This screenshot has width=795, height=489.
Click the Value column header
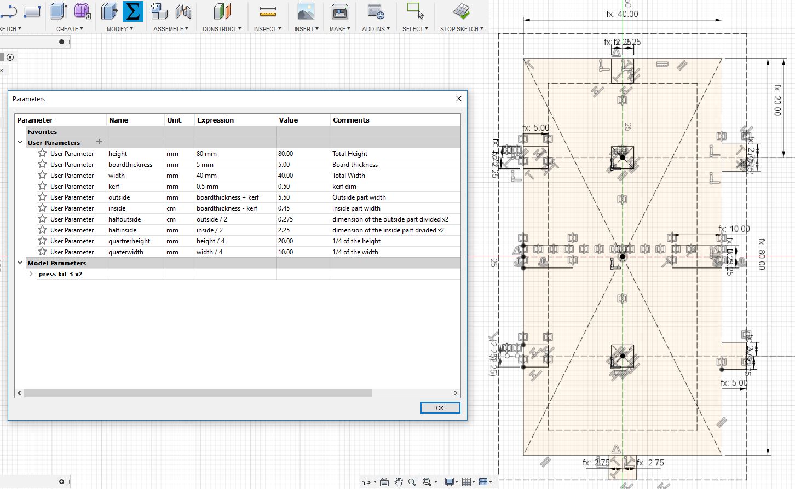[304, 120]
